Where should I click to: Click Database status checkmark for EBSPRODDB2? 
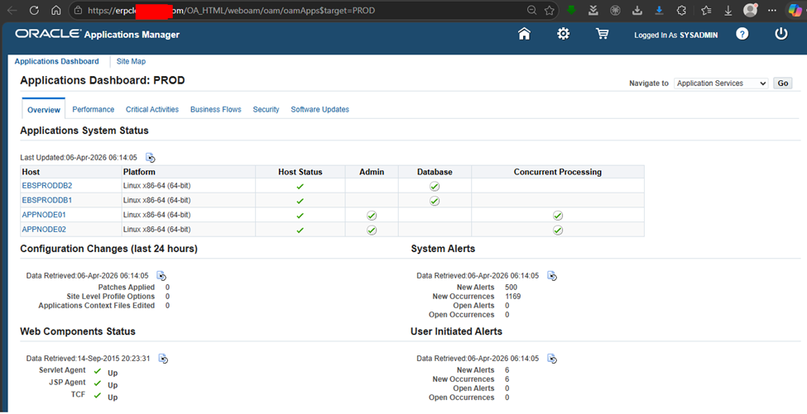click(435, 186)
